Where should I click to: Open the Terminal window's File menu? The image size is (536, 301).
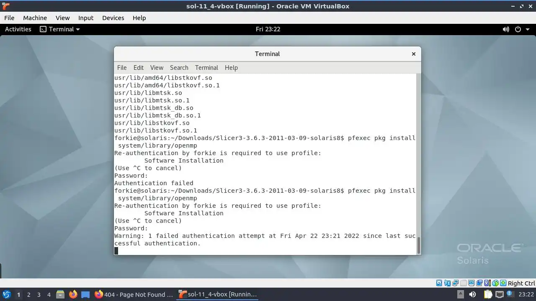tap(122, 68)
